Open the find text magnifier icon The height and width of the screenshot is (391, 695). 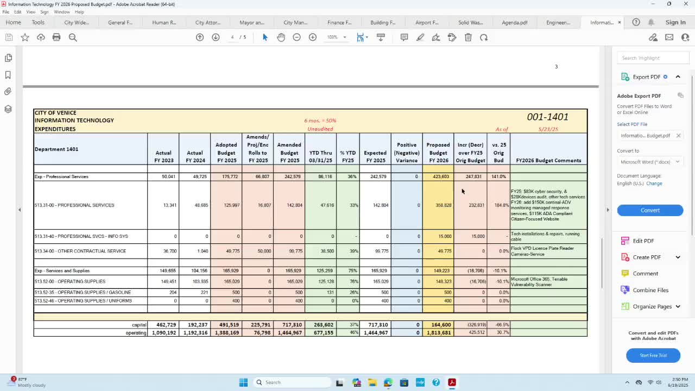tap(73, 37)
